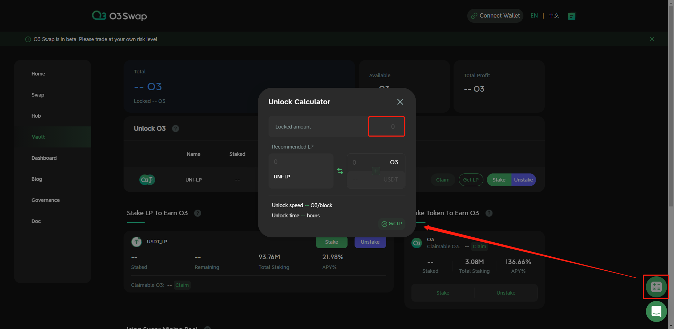Click the O3 amount field in calculator
The width and height of the screenshot is (674, 329).
click(376, 162)
